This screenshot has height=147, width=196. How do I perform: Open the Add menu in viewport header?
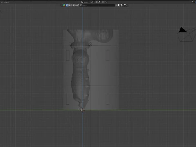pyautogui.click(x=1, y=2)
